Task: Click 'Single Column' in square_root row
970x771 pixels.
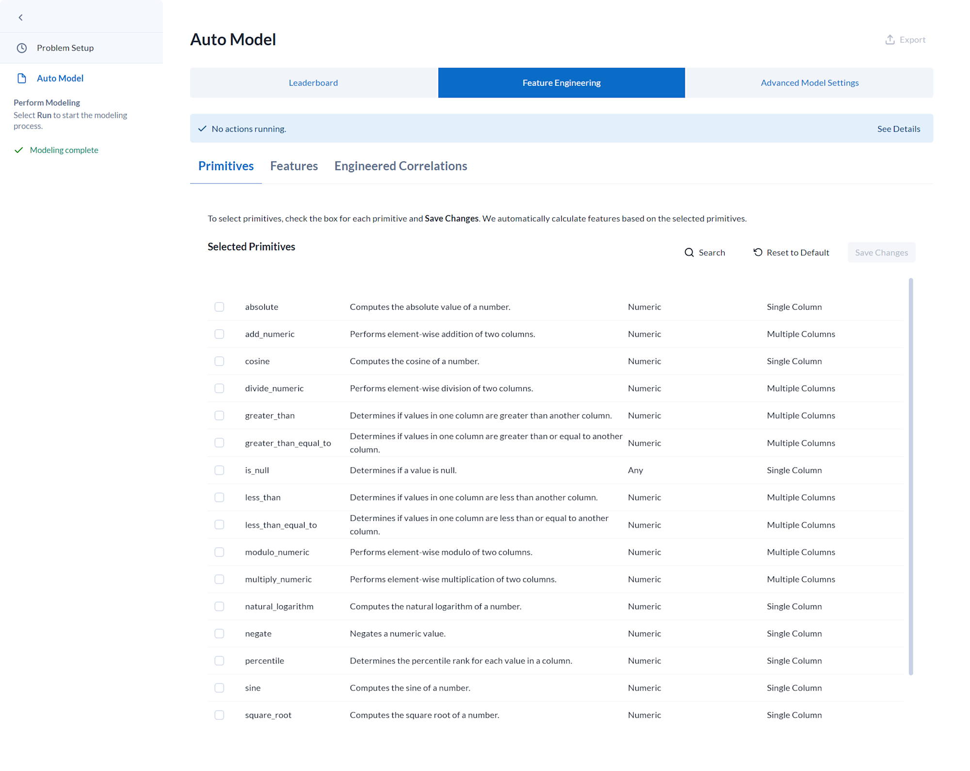Action: 794,715
